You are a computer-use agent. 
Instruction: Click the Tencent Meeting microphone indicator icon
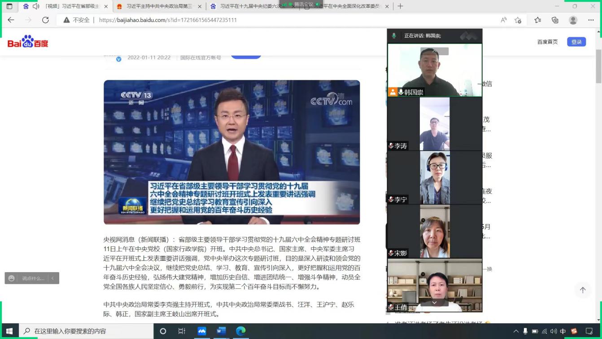pos(394,35)
